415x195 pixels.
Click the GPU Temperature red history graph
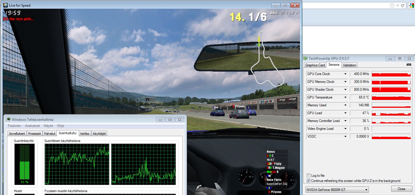coord(391,97)
